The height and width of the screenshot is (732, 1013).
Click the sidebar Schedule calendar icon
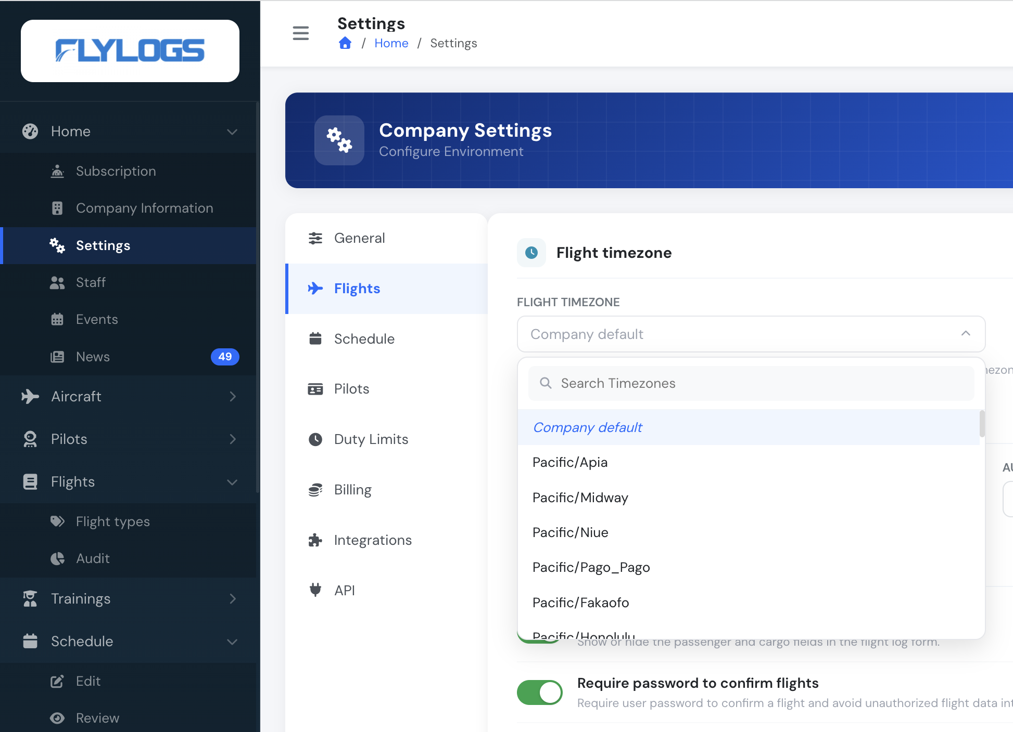tap(30, 641)
